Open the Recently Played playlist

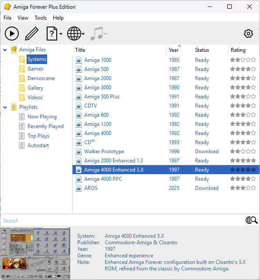45,126
